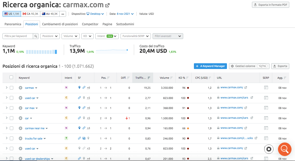Sort by Volume column sort icon
This screenshot has height=161, width=295.
(x=171, y=78)
